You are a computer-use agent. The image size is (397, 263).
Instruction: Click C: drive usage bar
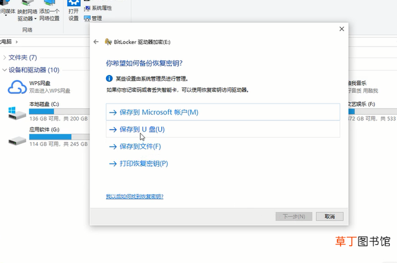(60, 112)
